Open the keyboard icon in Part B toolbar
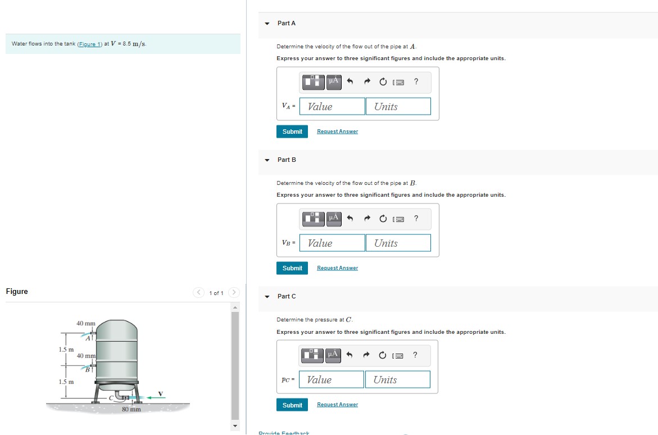Image resolution: width=658 pixels, height=435 pixels. click(x=398, y=219)
